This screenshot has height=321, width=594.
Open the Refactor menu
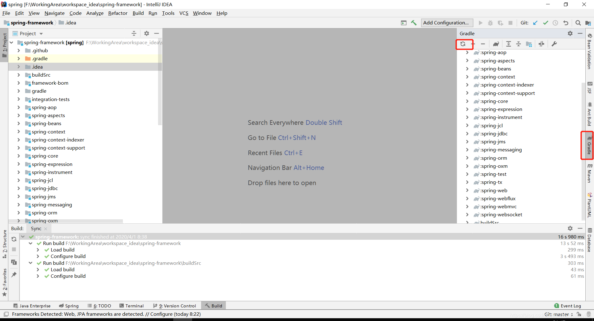[x=118, y=13]
